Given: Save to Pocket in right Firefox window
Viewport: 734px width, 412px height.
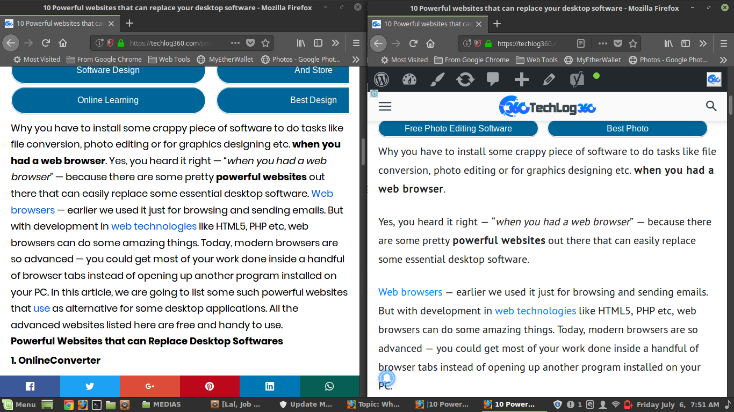Looking at the screenshot, I should coord(618,43).
